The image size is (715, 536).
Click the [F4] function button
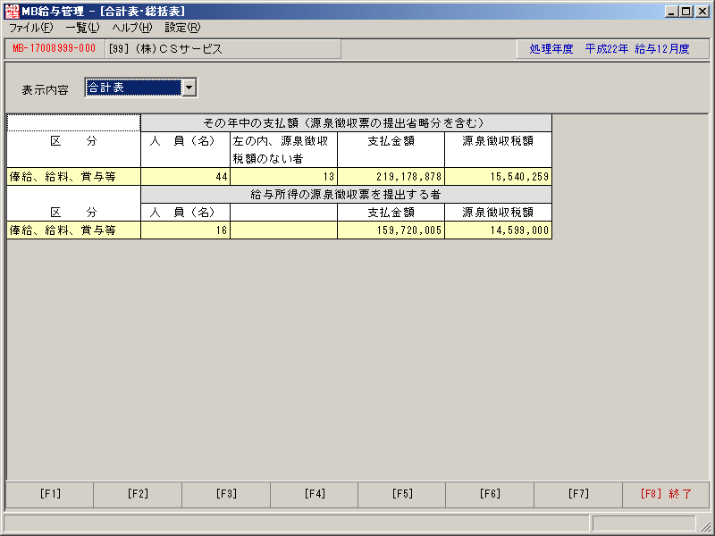(315, 494)
